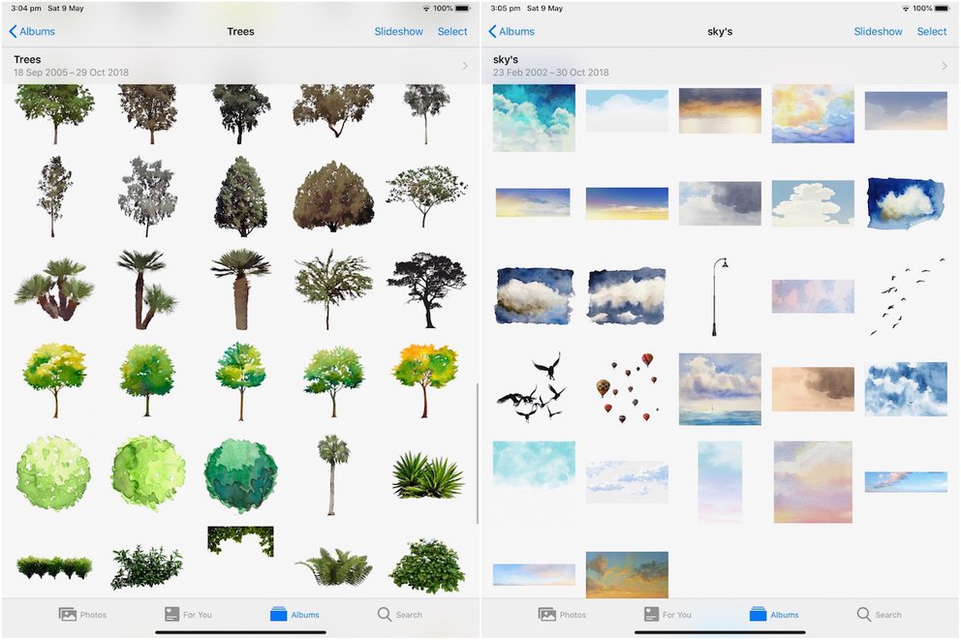Open the hot air balloons photo
961x640 pixels.
pyautogui.click(x=625, y=386)
